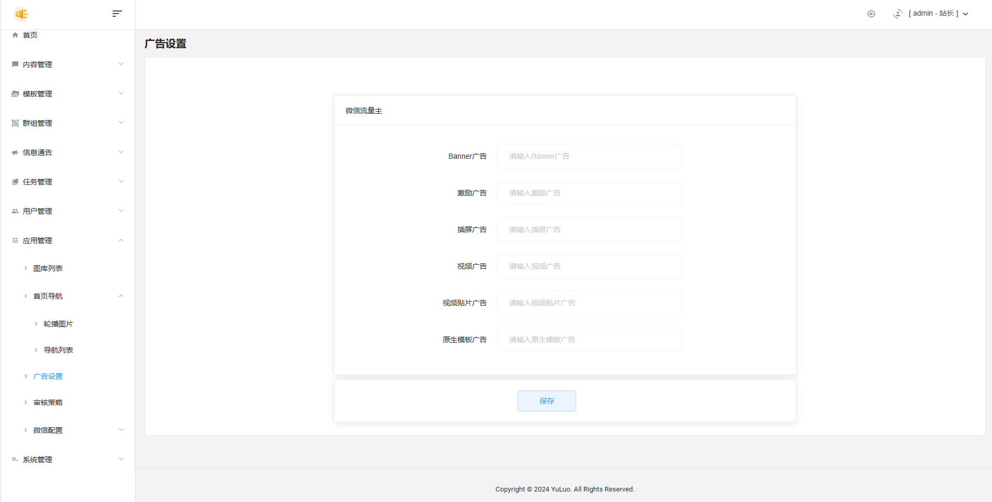Collapse the 首页导航 submenu chevron
Viewport: 992px width, 502px height.
pos(121,296)
